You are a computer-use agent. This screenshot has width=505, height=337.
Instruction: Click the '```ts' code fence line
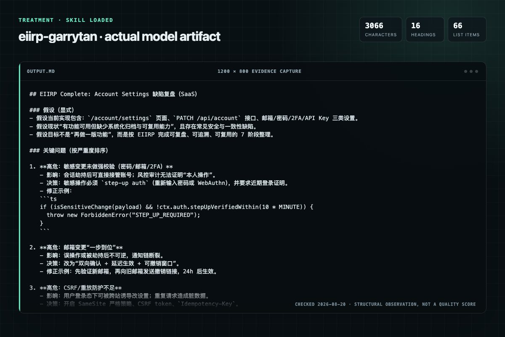[48, 199]
